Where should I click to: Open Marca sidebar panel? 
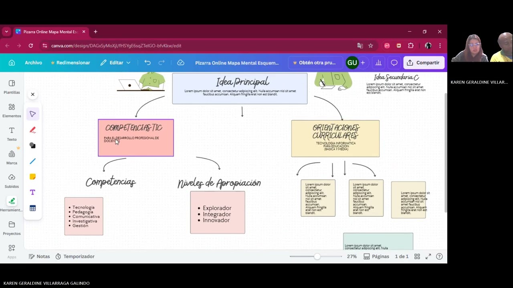click(12, 158)
